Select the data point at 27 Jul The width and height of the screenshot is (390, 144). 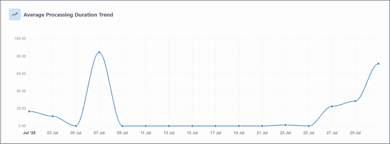pos(332,106)
